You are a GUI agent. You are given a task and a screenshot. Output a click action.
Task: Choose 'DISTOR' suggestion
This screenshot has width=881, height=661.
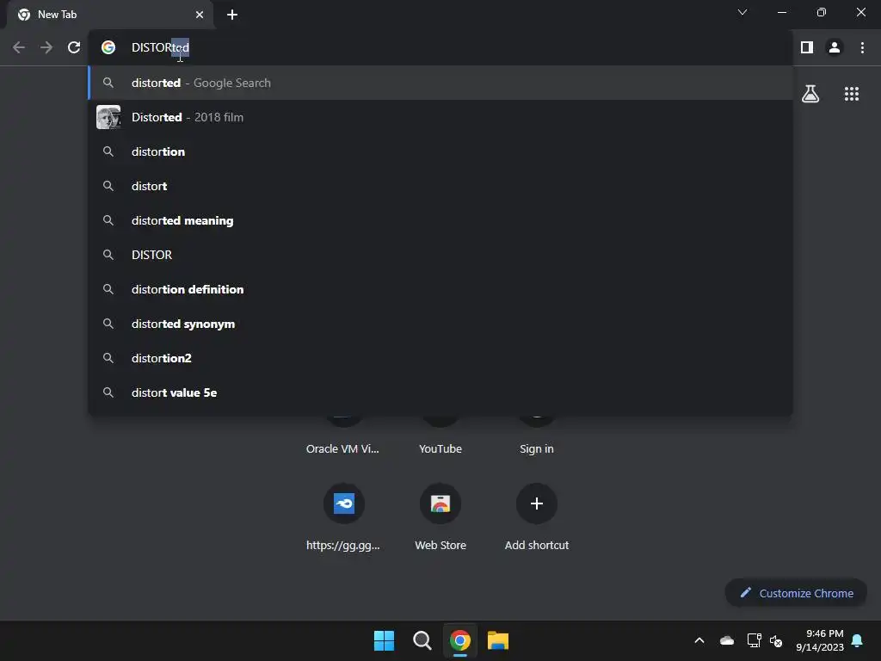coord(440,255)
